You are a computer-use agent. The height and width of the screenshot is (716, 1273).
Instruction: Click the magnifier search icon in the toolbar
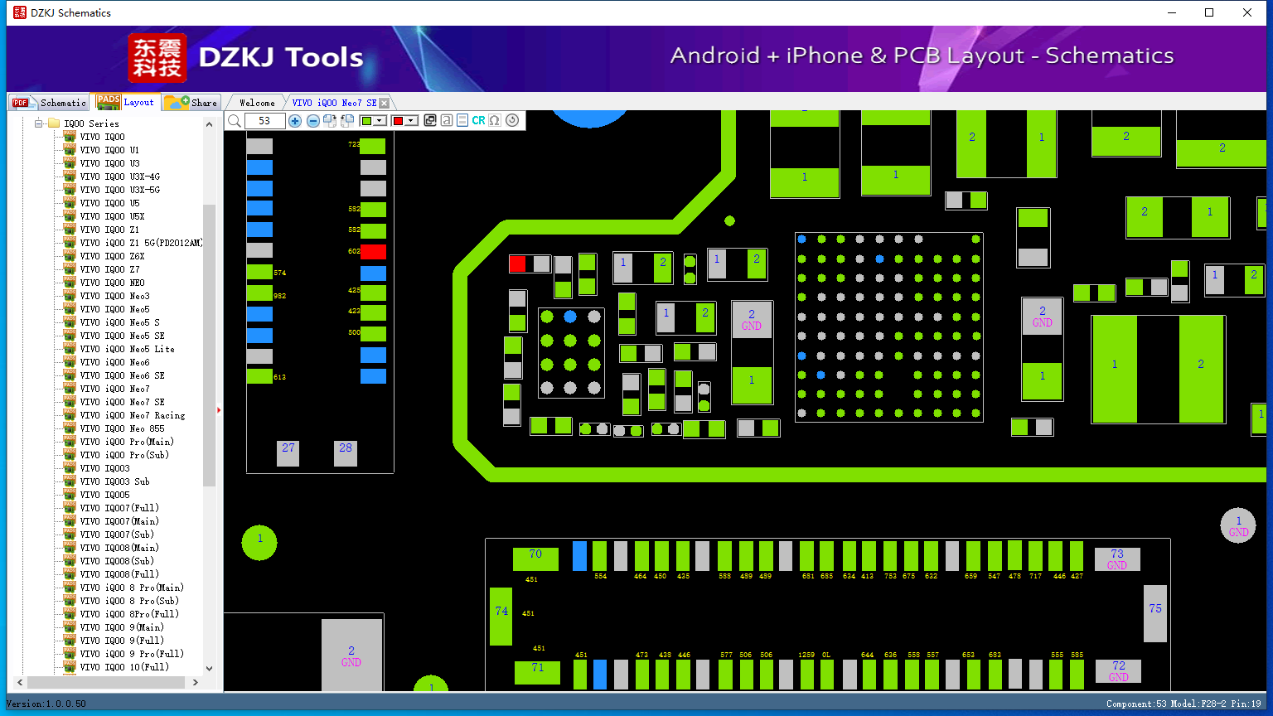click(235, 121)
